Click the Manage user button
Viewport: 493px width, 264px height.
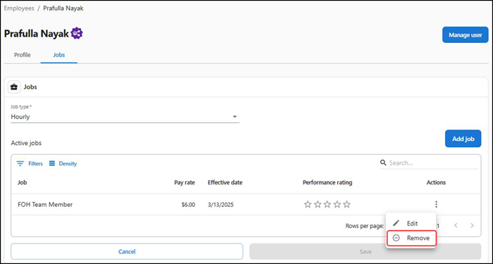coord(466,35)
